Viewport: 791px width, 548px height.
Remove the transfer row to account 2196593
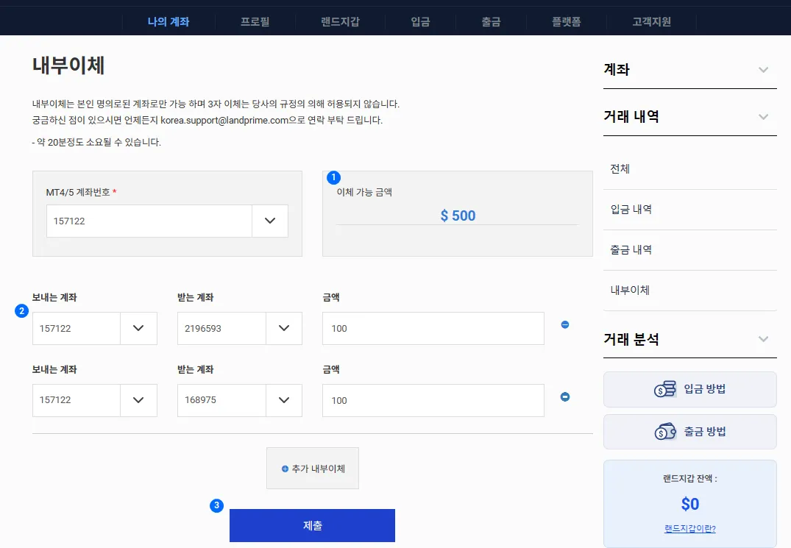pyautogui.click(x=565, y=324)
